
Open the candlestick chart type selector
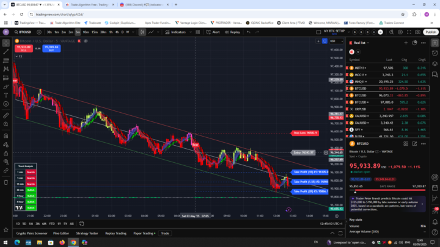(x=142, y=32)
